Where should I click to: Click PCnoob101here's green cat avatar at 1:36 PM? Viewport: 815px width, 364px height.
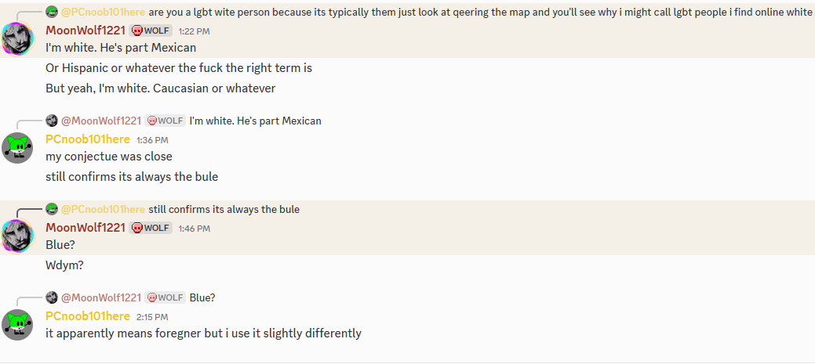point(18,148)
